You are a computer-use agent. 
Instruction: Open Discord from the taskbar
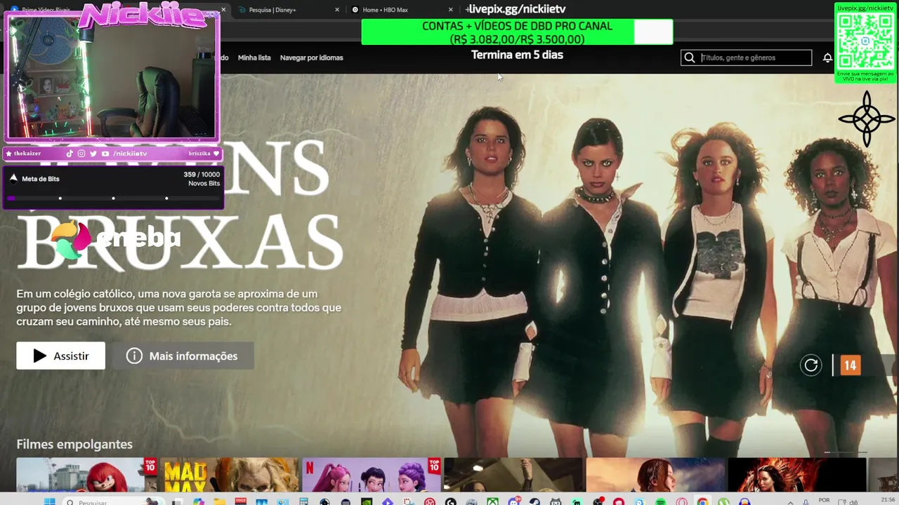tap(513, 501)
